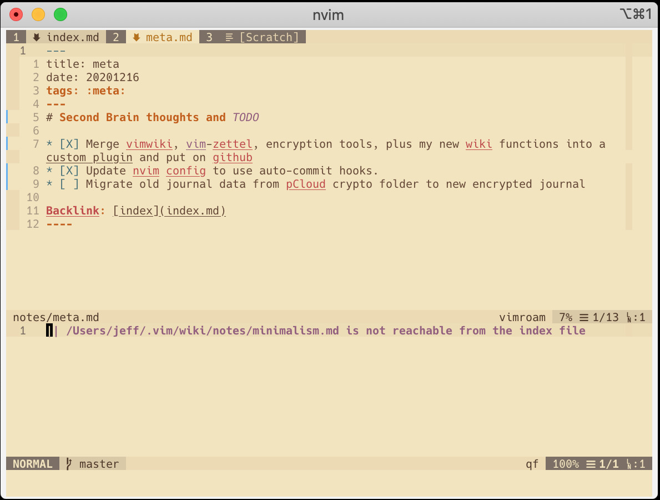The height and width of the screenshot is (500, 660).
Task: Click the 100% position indicator
Action: (x=565, y=464)
